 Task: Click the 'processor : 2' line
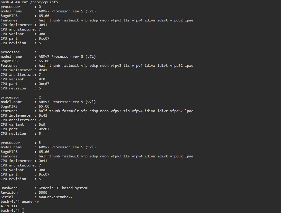21,97
